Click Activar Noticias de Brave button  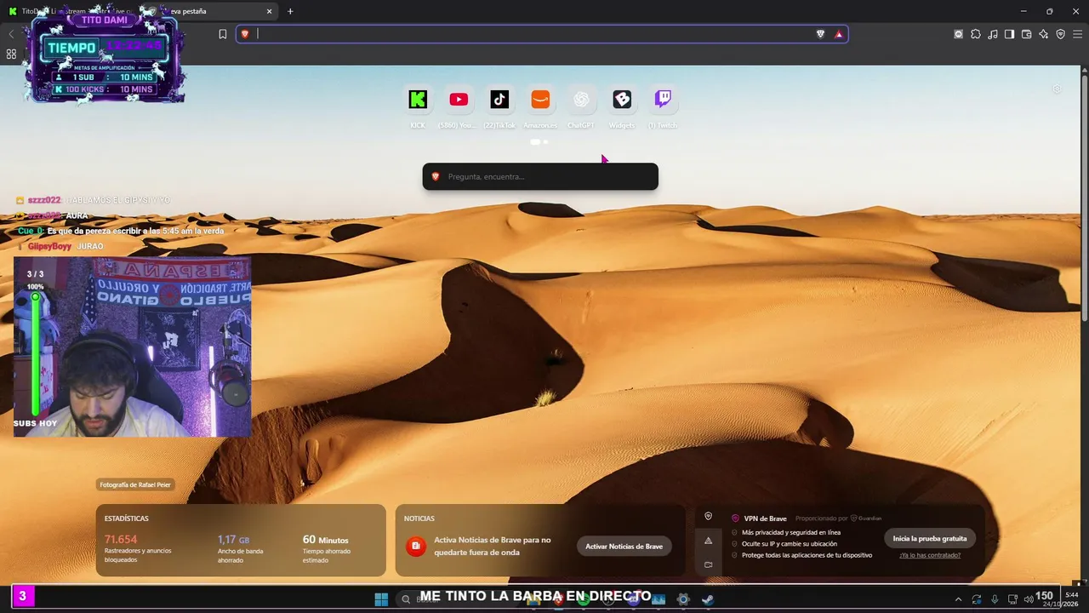pos(624,546)
